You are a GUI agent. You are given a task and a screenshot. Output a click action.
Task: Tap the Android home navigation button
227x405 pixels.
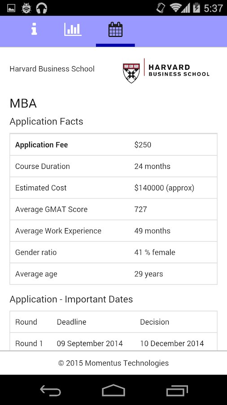(x=113, y=390)
